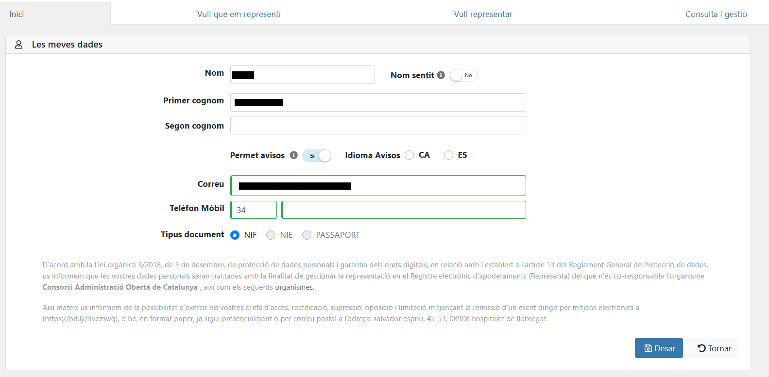
Task: Show info tooltip for Nom sentit
Action: [441, 75]
